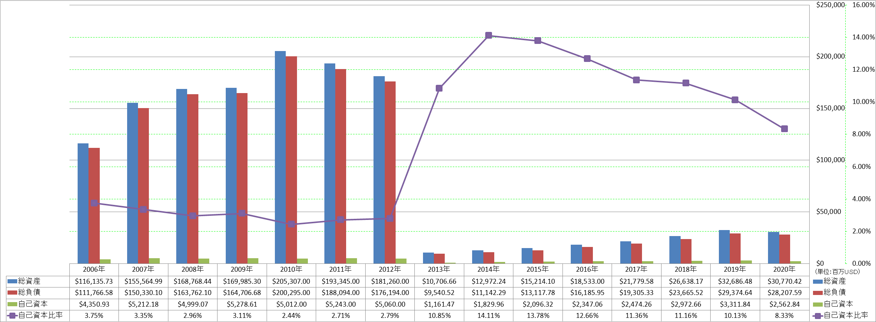
Task: Click the 3.75% cell
Action: point(94,316)
